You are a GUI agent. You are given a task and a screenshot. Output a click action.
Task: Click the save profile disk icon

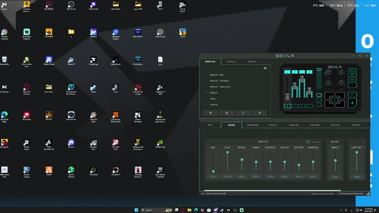(211, 113)
